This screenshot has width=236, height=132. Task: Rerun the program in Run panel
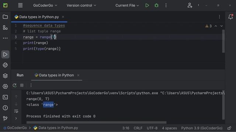click(x=15, y=85)
